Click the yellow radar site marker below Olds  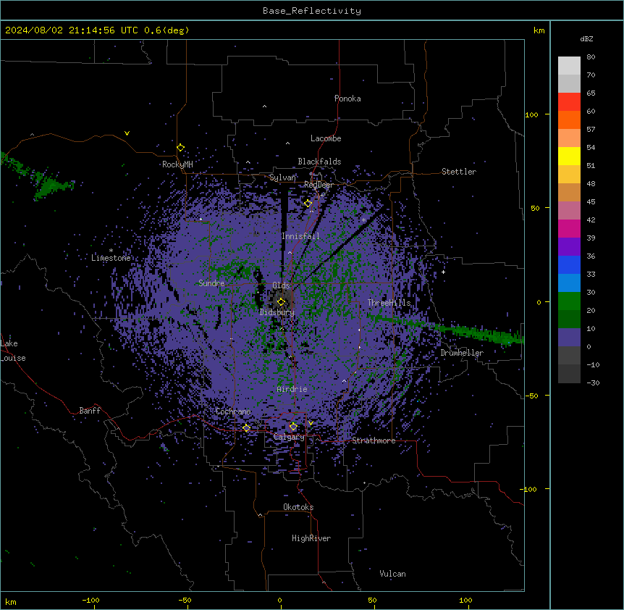(281, 302)
